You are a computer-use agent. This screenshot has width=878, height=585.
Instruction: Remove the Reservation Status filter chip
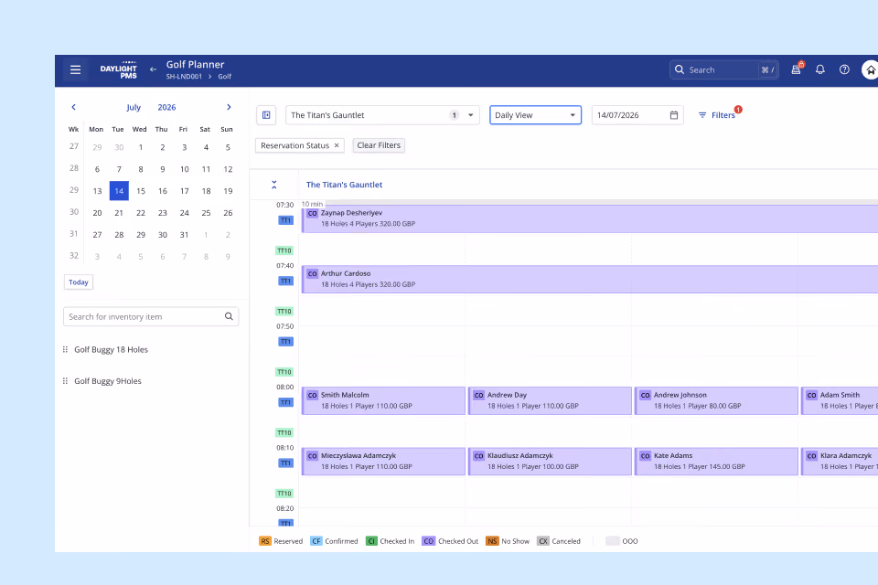tap(337, 145)
